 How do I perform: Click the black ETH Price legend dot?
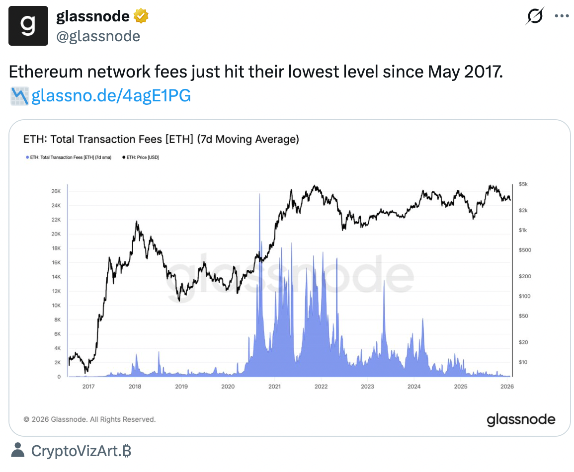pos(123,157)
